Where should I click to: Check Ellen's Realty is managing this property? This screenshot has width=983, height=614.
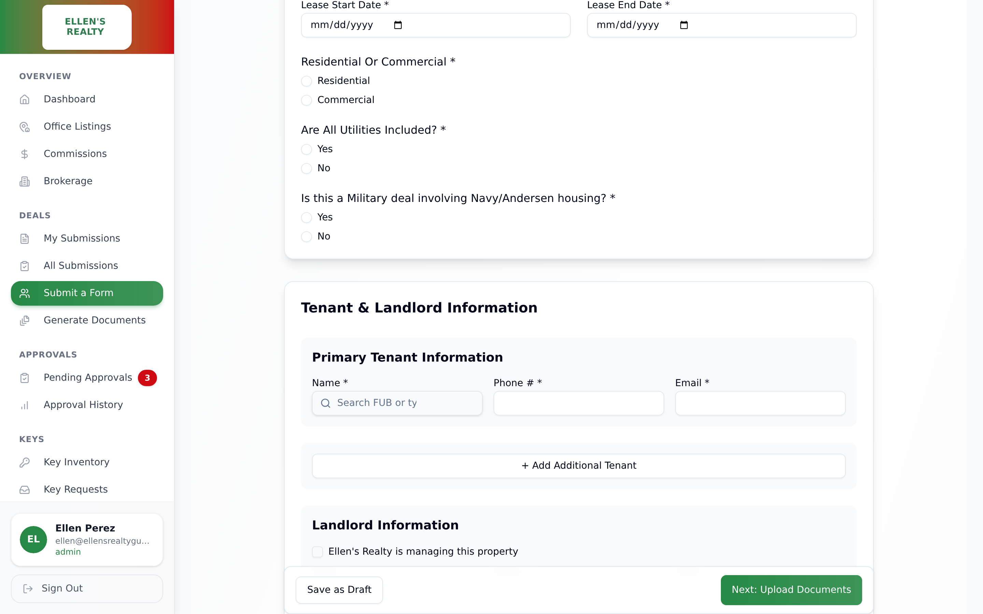coord(317,552)
